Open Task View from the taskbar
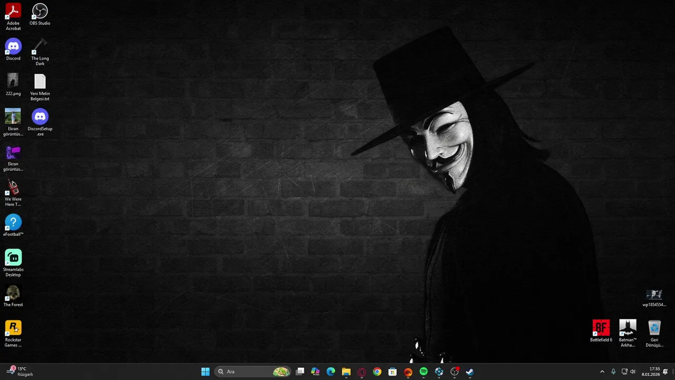 point(300,372)
